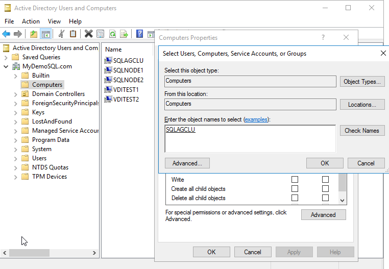389x269 pixels.
Task: Click the Up one level folder icon
Action: click(x=34, y=34)
